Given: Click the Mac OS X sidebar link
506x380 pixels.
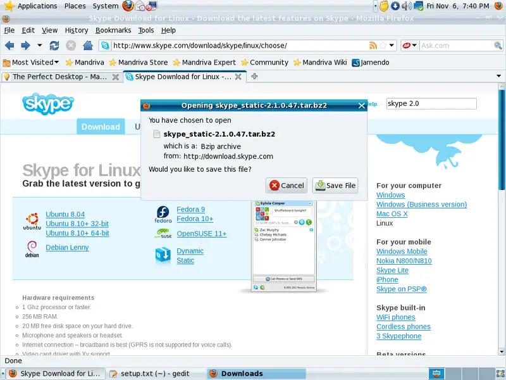Looking at the screenshot, I should 392,213.
